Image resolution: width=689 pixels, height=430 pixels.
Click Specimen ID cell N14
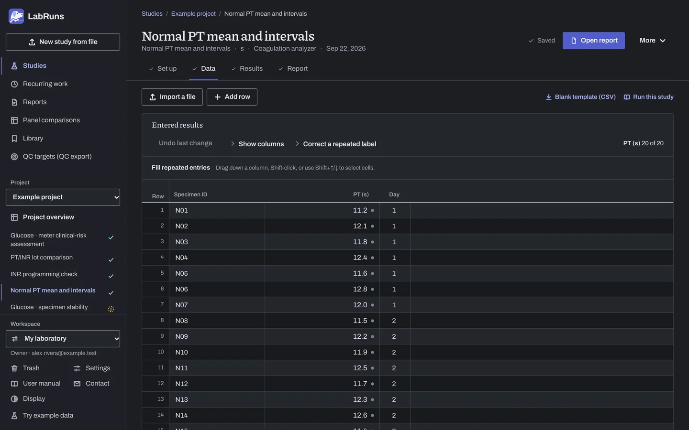pos(217,416)
